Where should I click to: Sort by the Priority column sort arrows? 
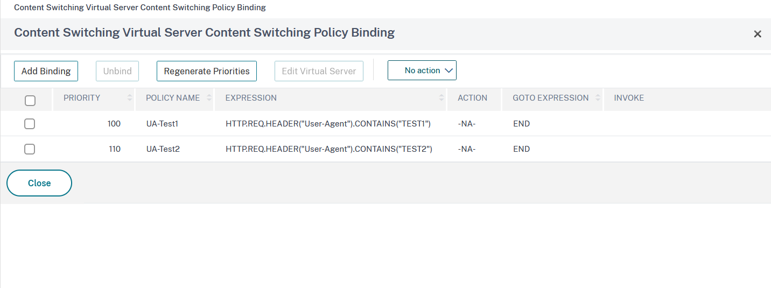(129, 98)
